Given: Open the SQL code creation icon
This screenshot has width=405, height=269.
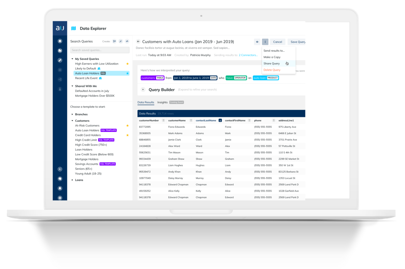Looking at the screenshot, I should 127,41.
